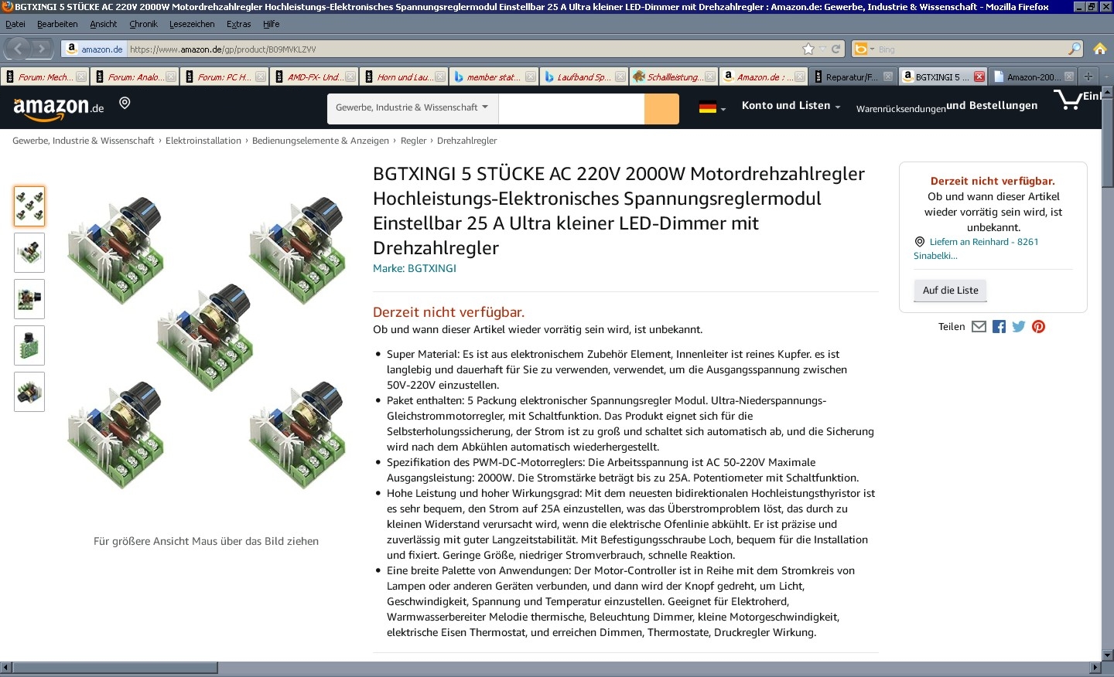Click the Amazon.de logo
1114x677 pixels.
point(59,108)
